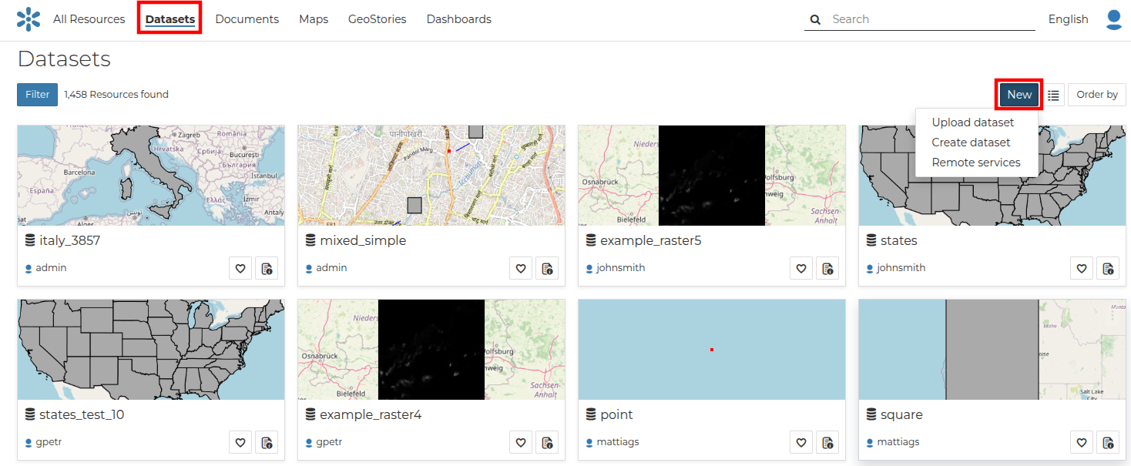Favorite the example_raster5 dataset

(x=801, y=268)
